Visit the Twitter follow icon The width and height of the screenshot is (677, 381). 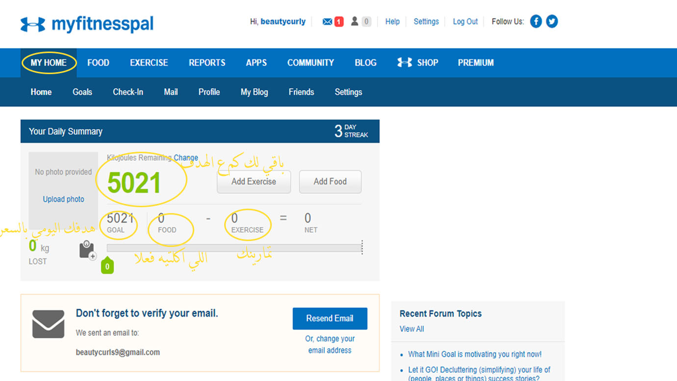coord(552,22)
